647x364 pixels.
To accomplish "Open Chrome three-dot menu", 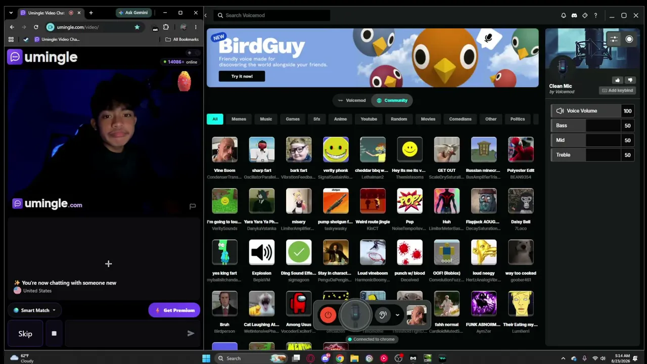I will point(196,27).
